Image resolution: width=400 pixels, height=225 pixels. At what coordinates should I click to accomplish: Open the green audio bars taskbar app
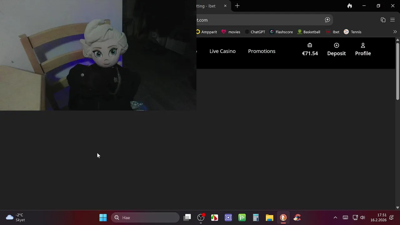click(x=242, y=217)
